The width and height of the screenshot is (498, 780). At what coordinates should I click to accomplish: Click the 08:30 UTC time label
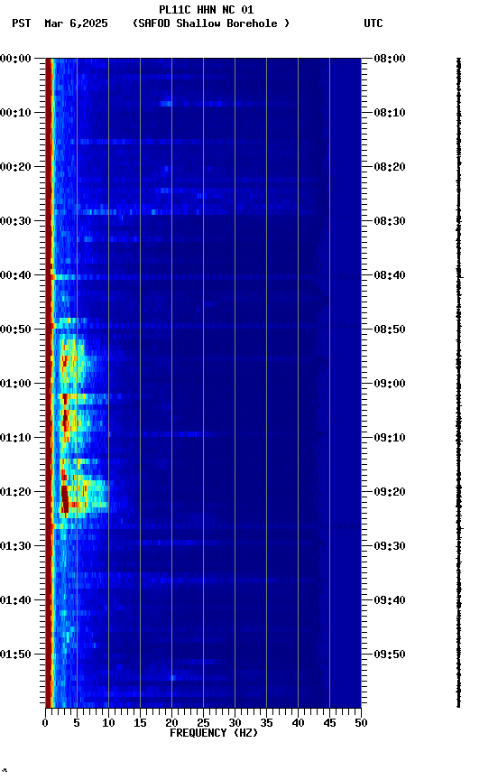390,221
